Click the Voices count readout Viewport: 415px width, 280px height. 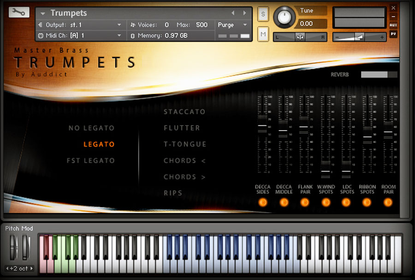click(167, 25)
